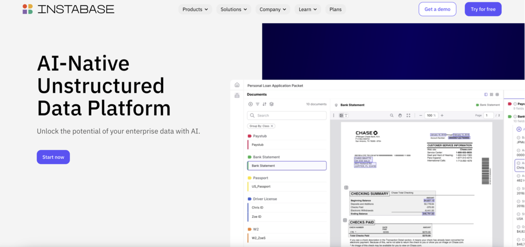Open the Paystub document
Screen dimensions: 525x247
(287, 145)
